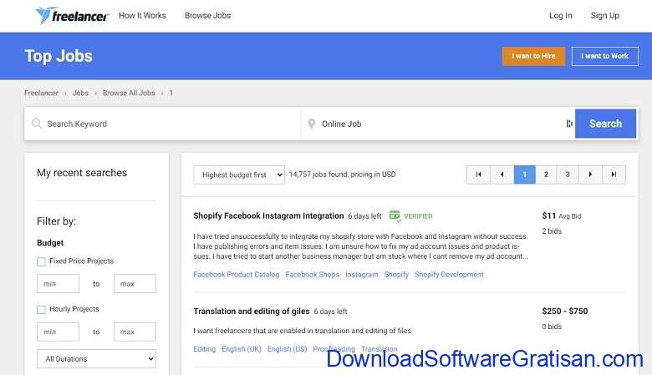Image resolution: width=652 pixels, height=375 pixels.
Task: Click the Shopify skill tag
Action: pyautogui.click(x=396, y=275)
